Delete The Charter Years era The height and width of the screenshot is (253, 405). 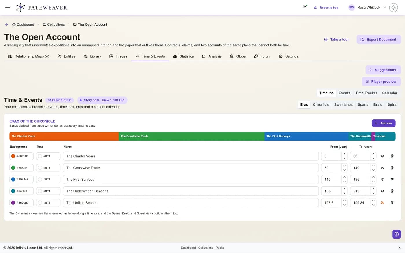[392, 156]
